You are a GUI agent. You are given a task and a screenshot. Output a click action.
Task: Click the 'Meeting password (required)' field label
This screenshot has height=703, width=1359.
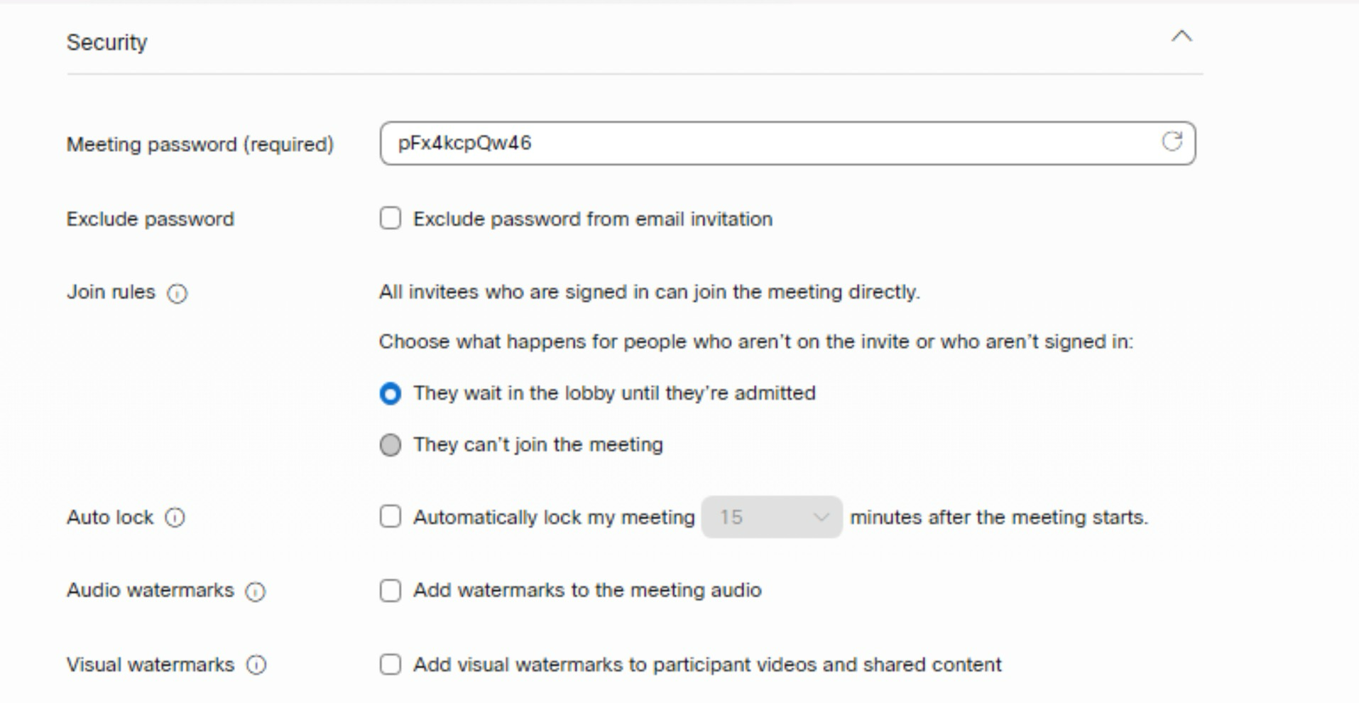point(200,144)
